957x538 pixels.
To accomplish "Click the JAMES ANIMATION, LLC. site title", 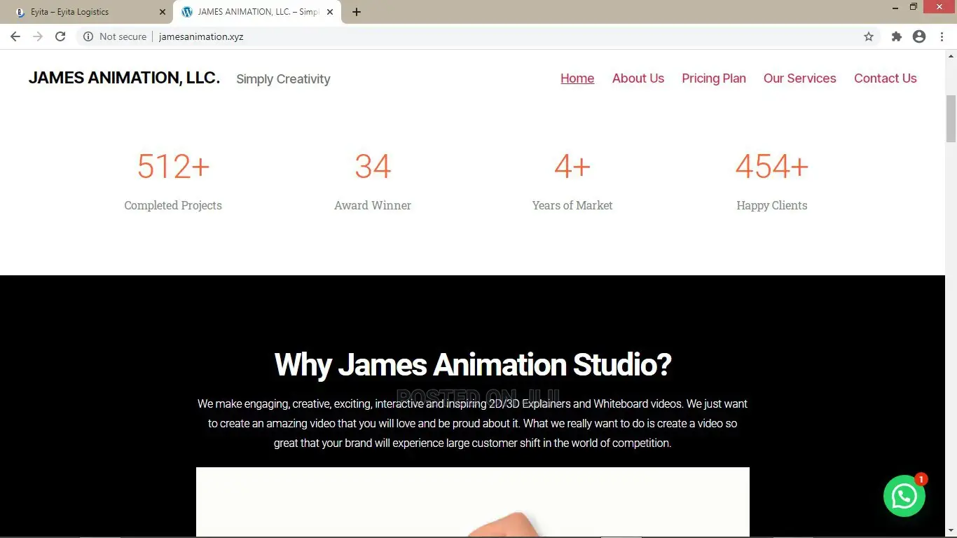I will pyautogui.click(x=124, y=78).
